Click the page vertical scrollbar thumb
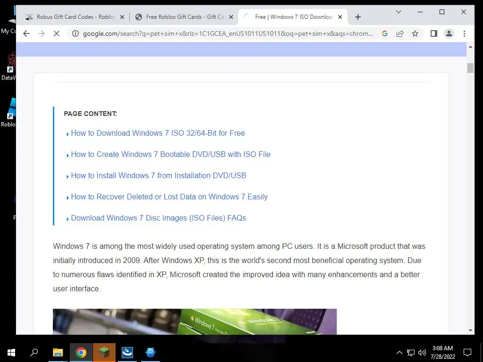 click(470, 68)
